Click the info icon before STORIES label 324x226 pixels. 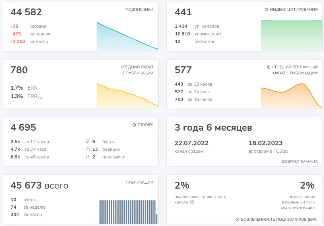[x=134, y=125]
